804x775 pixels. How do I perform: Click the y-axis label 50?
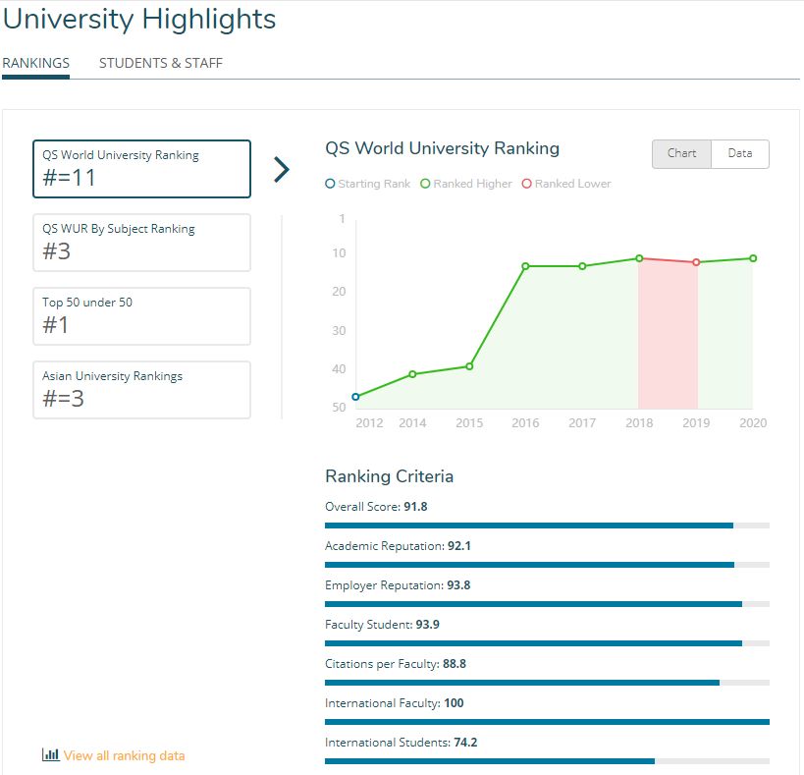pyautogui.click(x=339, y=408)
